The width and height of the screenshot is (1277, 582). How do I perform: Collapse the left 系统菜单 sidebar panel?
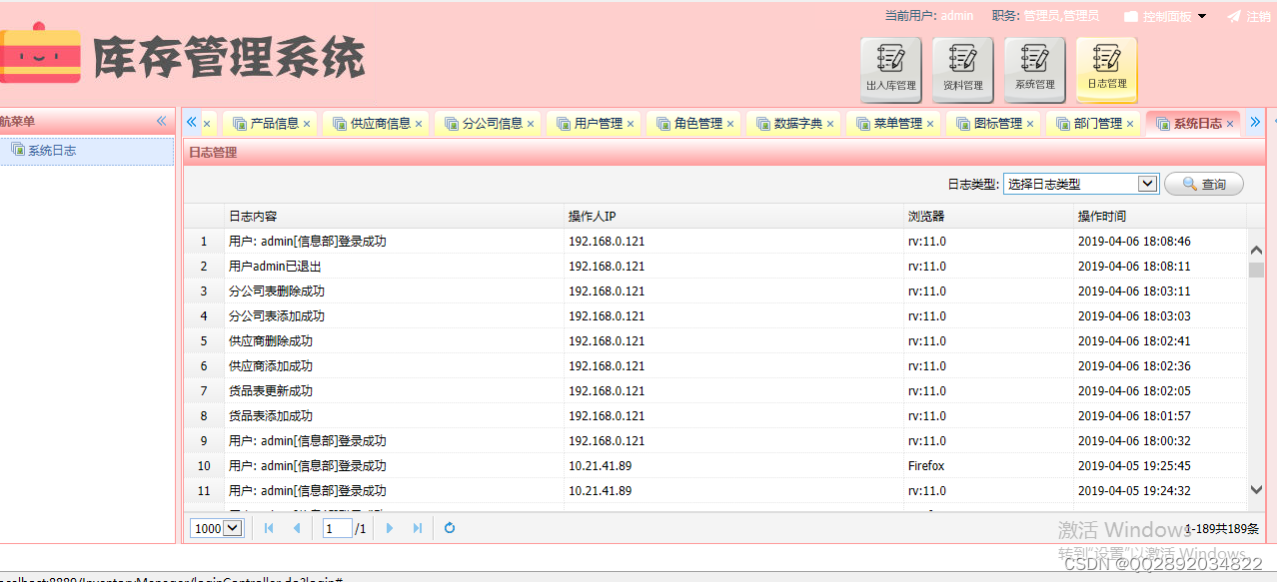pyautogui.click(x=161, y=121)
